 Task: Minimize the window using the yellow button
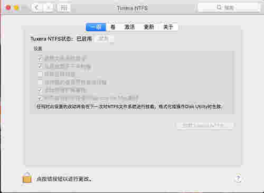(16, 8)
